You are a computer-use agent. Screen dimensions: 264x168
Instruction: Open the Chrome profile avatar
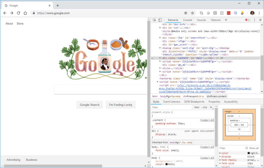pyautogui.click(x=252, y=13)
